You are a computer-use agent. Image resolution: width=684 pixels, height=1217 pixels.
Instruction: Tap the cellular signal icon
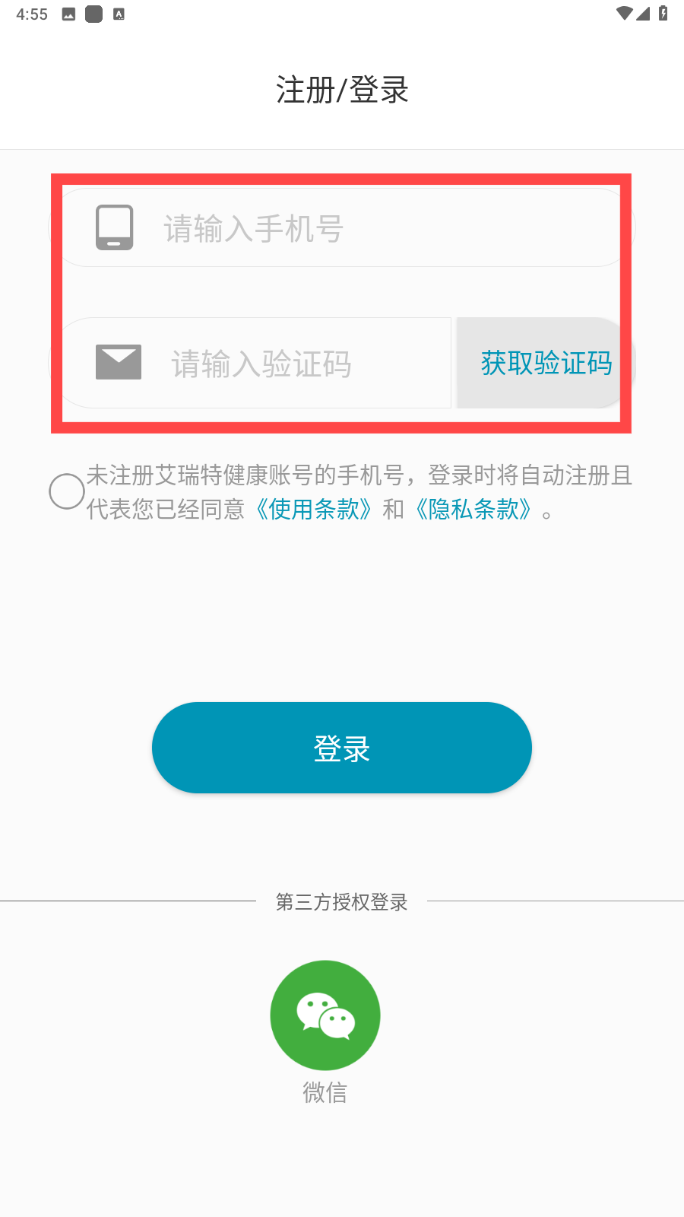(644, 13)
